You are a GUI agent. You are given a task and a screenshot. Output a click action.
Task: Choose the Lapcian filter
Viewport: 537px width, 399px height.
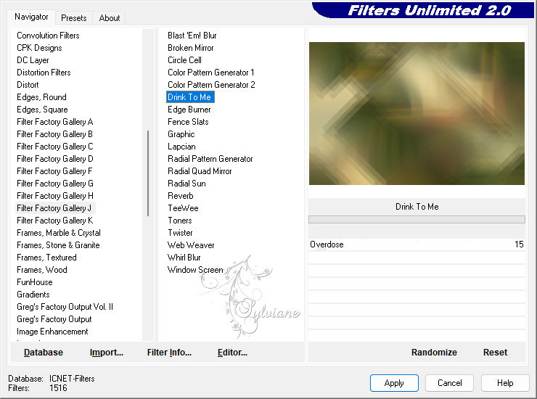pyautogui.click(x=181, y=147)
